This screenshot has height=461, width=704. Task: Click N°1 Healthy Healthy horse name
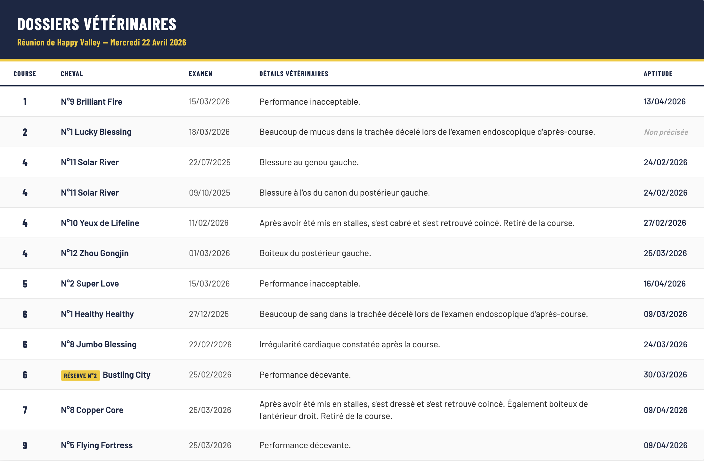tap(97, 314)
